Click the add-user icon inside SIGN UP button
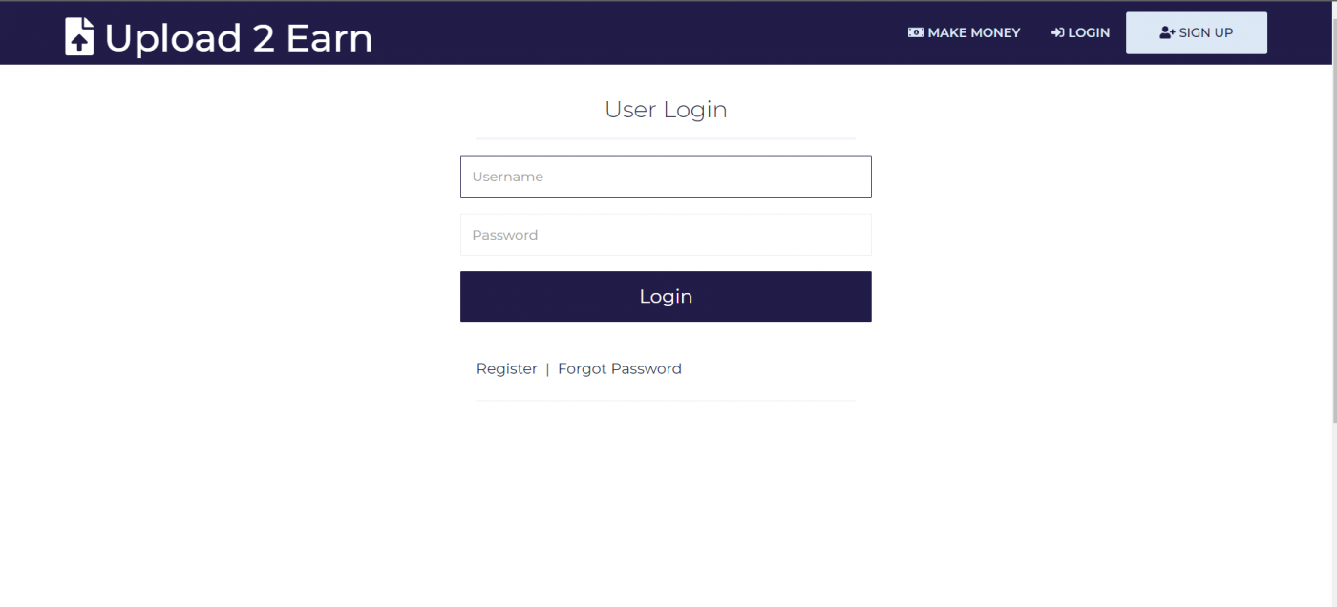 point(1166,31)
